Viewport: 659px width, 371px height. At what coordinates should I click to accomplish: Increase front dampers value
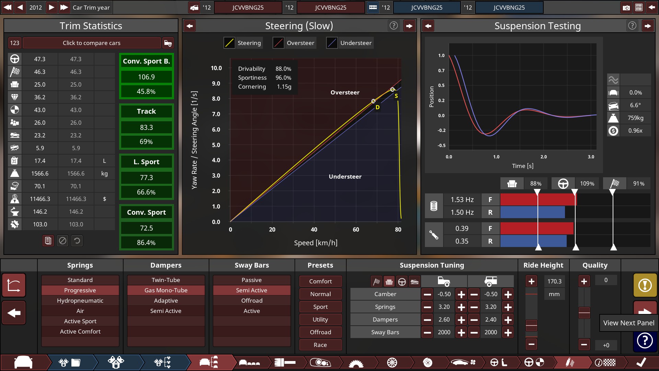pyautogui.click(x=461, y=320)
